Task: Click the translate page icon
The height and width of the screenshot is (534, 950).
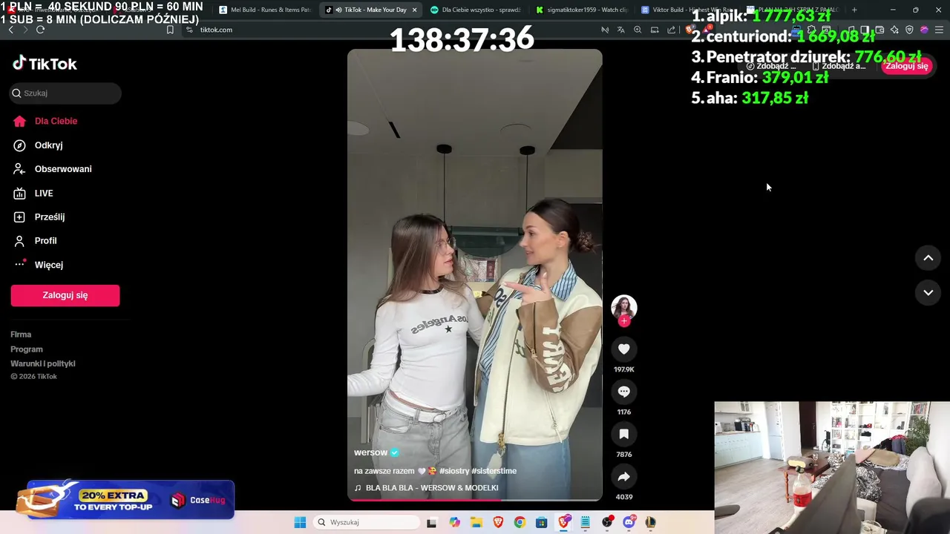Action: coord(621,30)
